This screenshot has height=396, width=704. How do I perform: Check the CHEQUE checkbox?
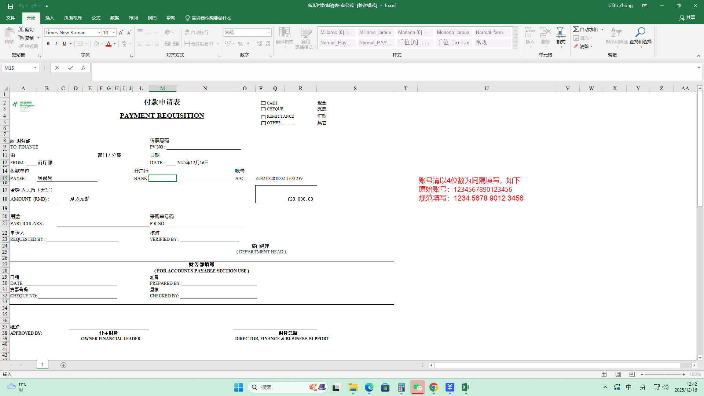pos(263,109)
